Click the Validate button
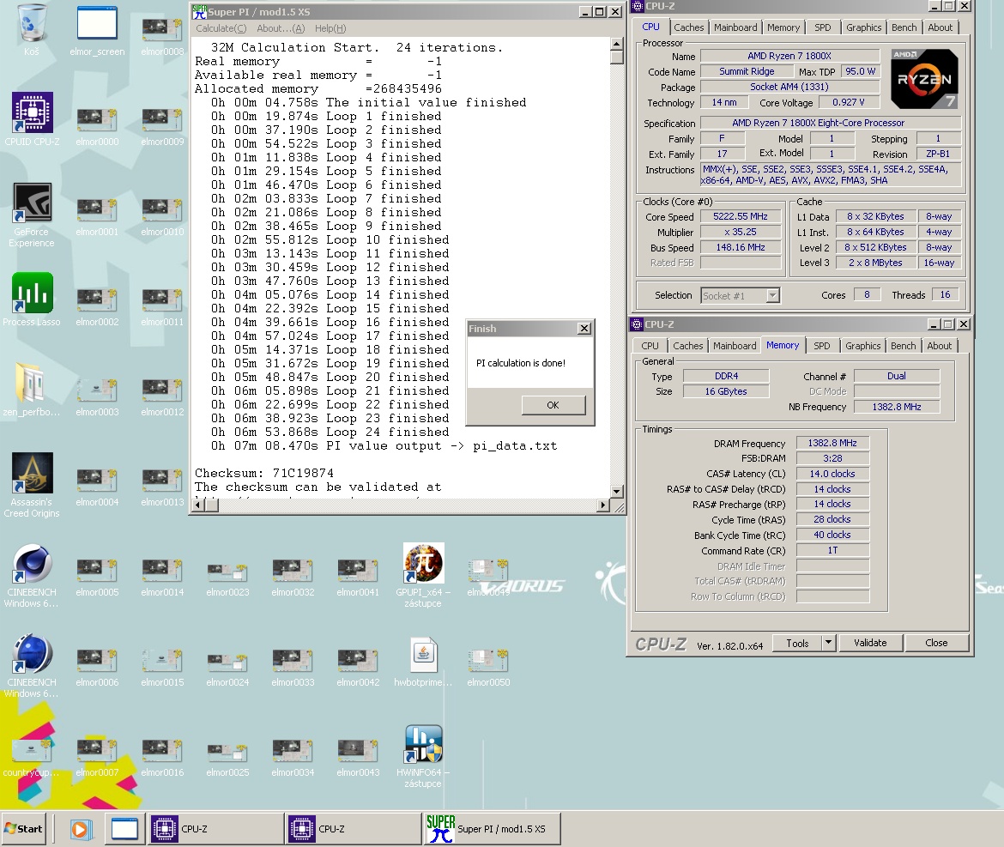The height and width of the screenshot is (847, 1004). pos(870,643)
